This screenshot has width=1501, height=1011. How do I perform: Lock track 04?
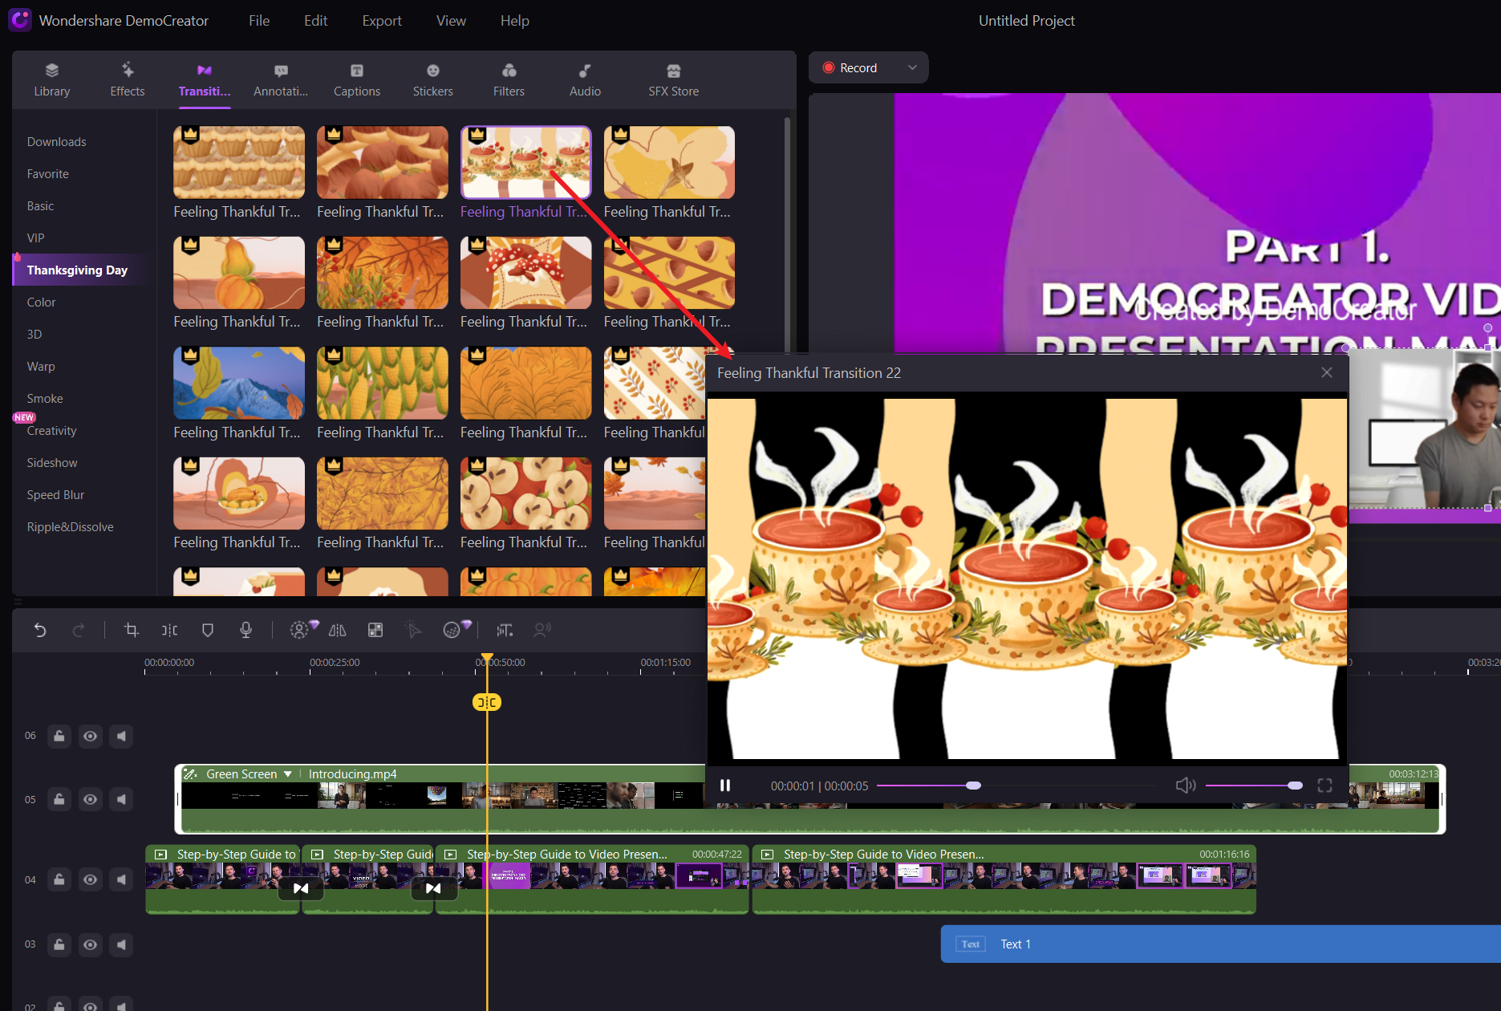click(59, 879)
